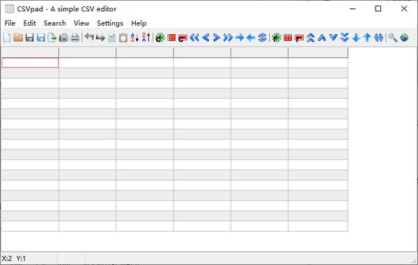Click the double-down chevron icon
418x265 pixels.
(345, 38)
